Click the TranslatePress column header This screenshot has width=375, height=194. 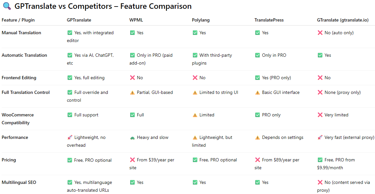point(269,20)
